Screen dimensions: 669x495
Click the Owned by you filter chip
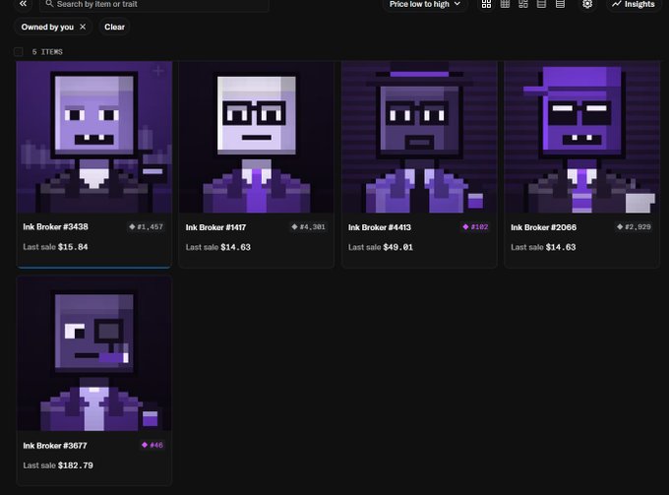pyautogui.click(x=53, y=27)
